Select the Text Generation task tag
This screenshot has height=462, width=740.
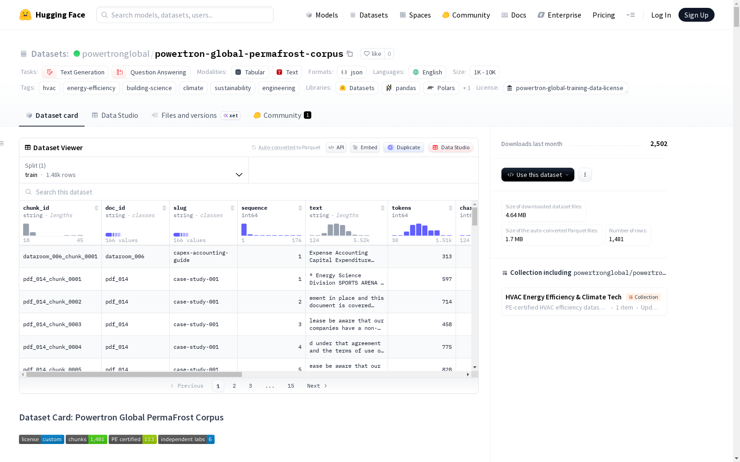[x=75, y=72]
